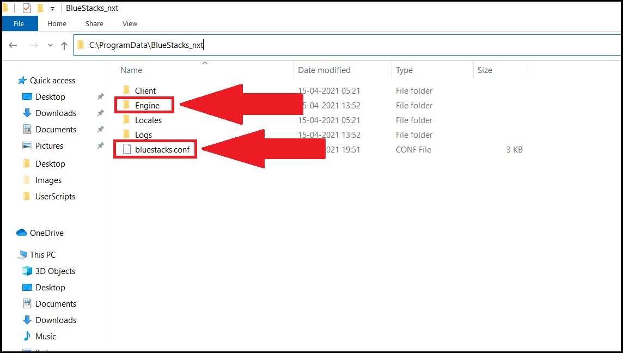Open Music under This PC

pyautogui.click(x=46, y=337)
